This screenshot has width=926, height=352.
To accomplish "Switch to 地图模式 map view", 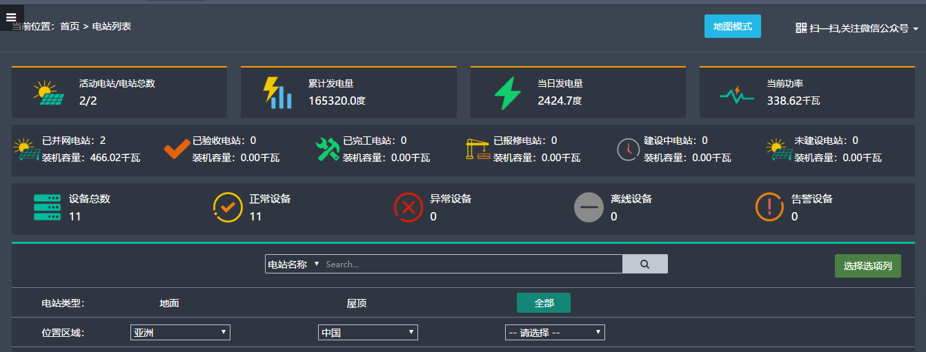I will pyautogui.click(x=732, y=26).
